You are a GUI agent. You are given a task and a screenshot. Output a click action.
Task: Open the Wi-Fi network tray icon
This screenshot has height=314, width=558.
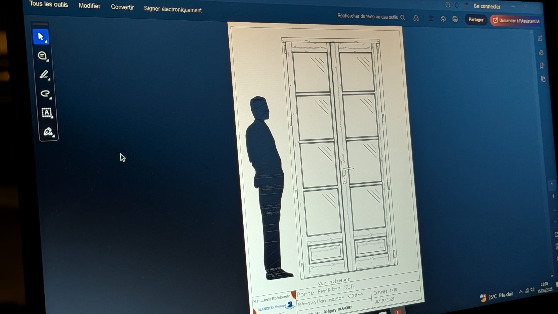coord(527,291)
